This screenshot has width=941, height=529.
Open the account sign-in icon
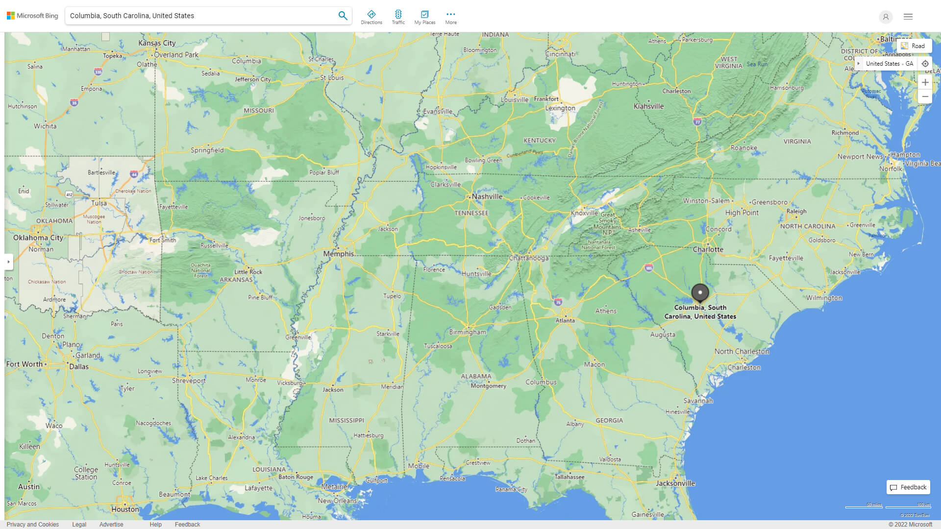(x=886, y=17)
